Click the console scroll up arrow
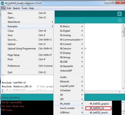This screenshot has height=115, width=125. 123,102
